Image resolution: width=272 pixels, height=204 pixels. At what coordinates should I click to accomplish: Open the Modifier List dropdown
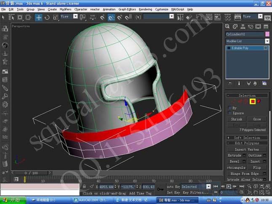[267, 41]
